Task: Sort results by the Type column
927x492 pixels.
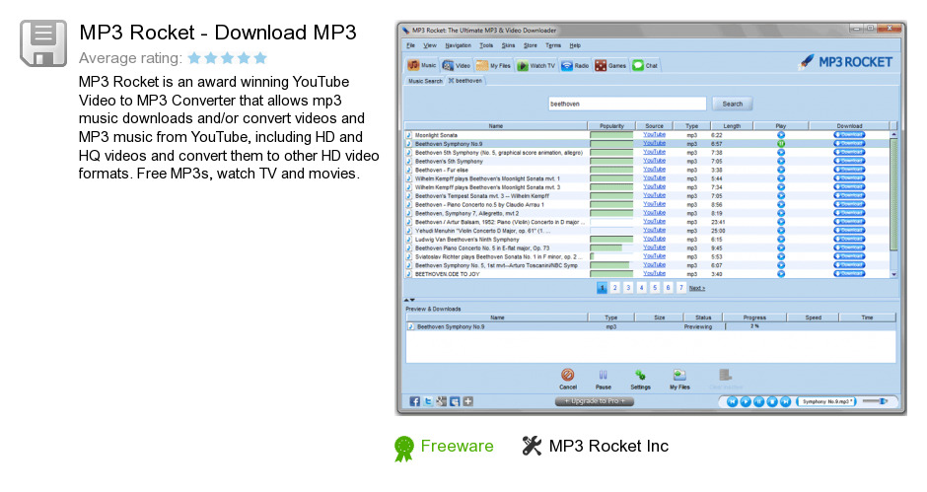Action: [691, 126]
